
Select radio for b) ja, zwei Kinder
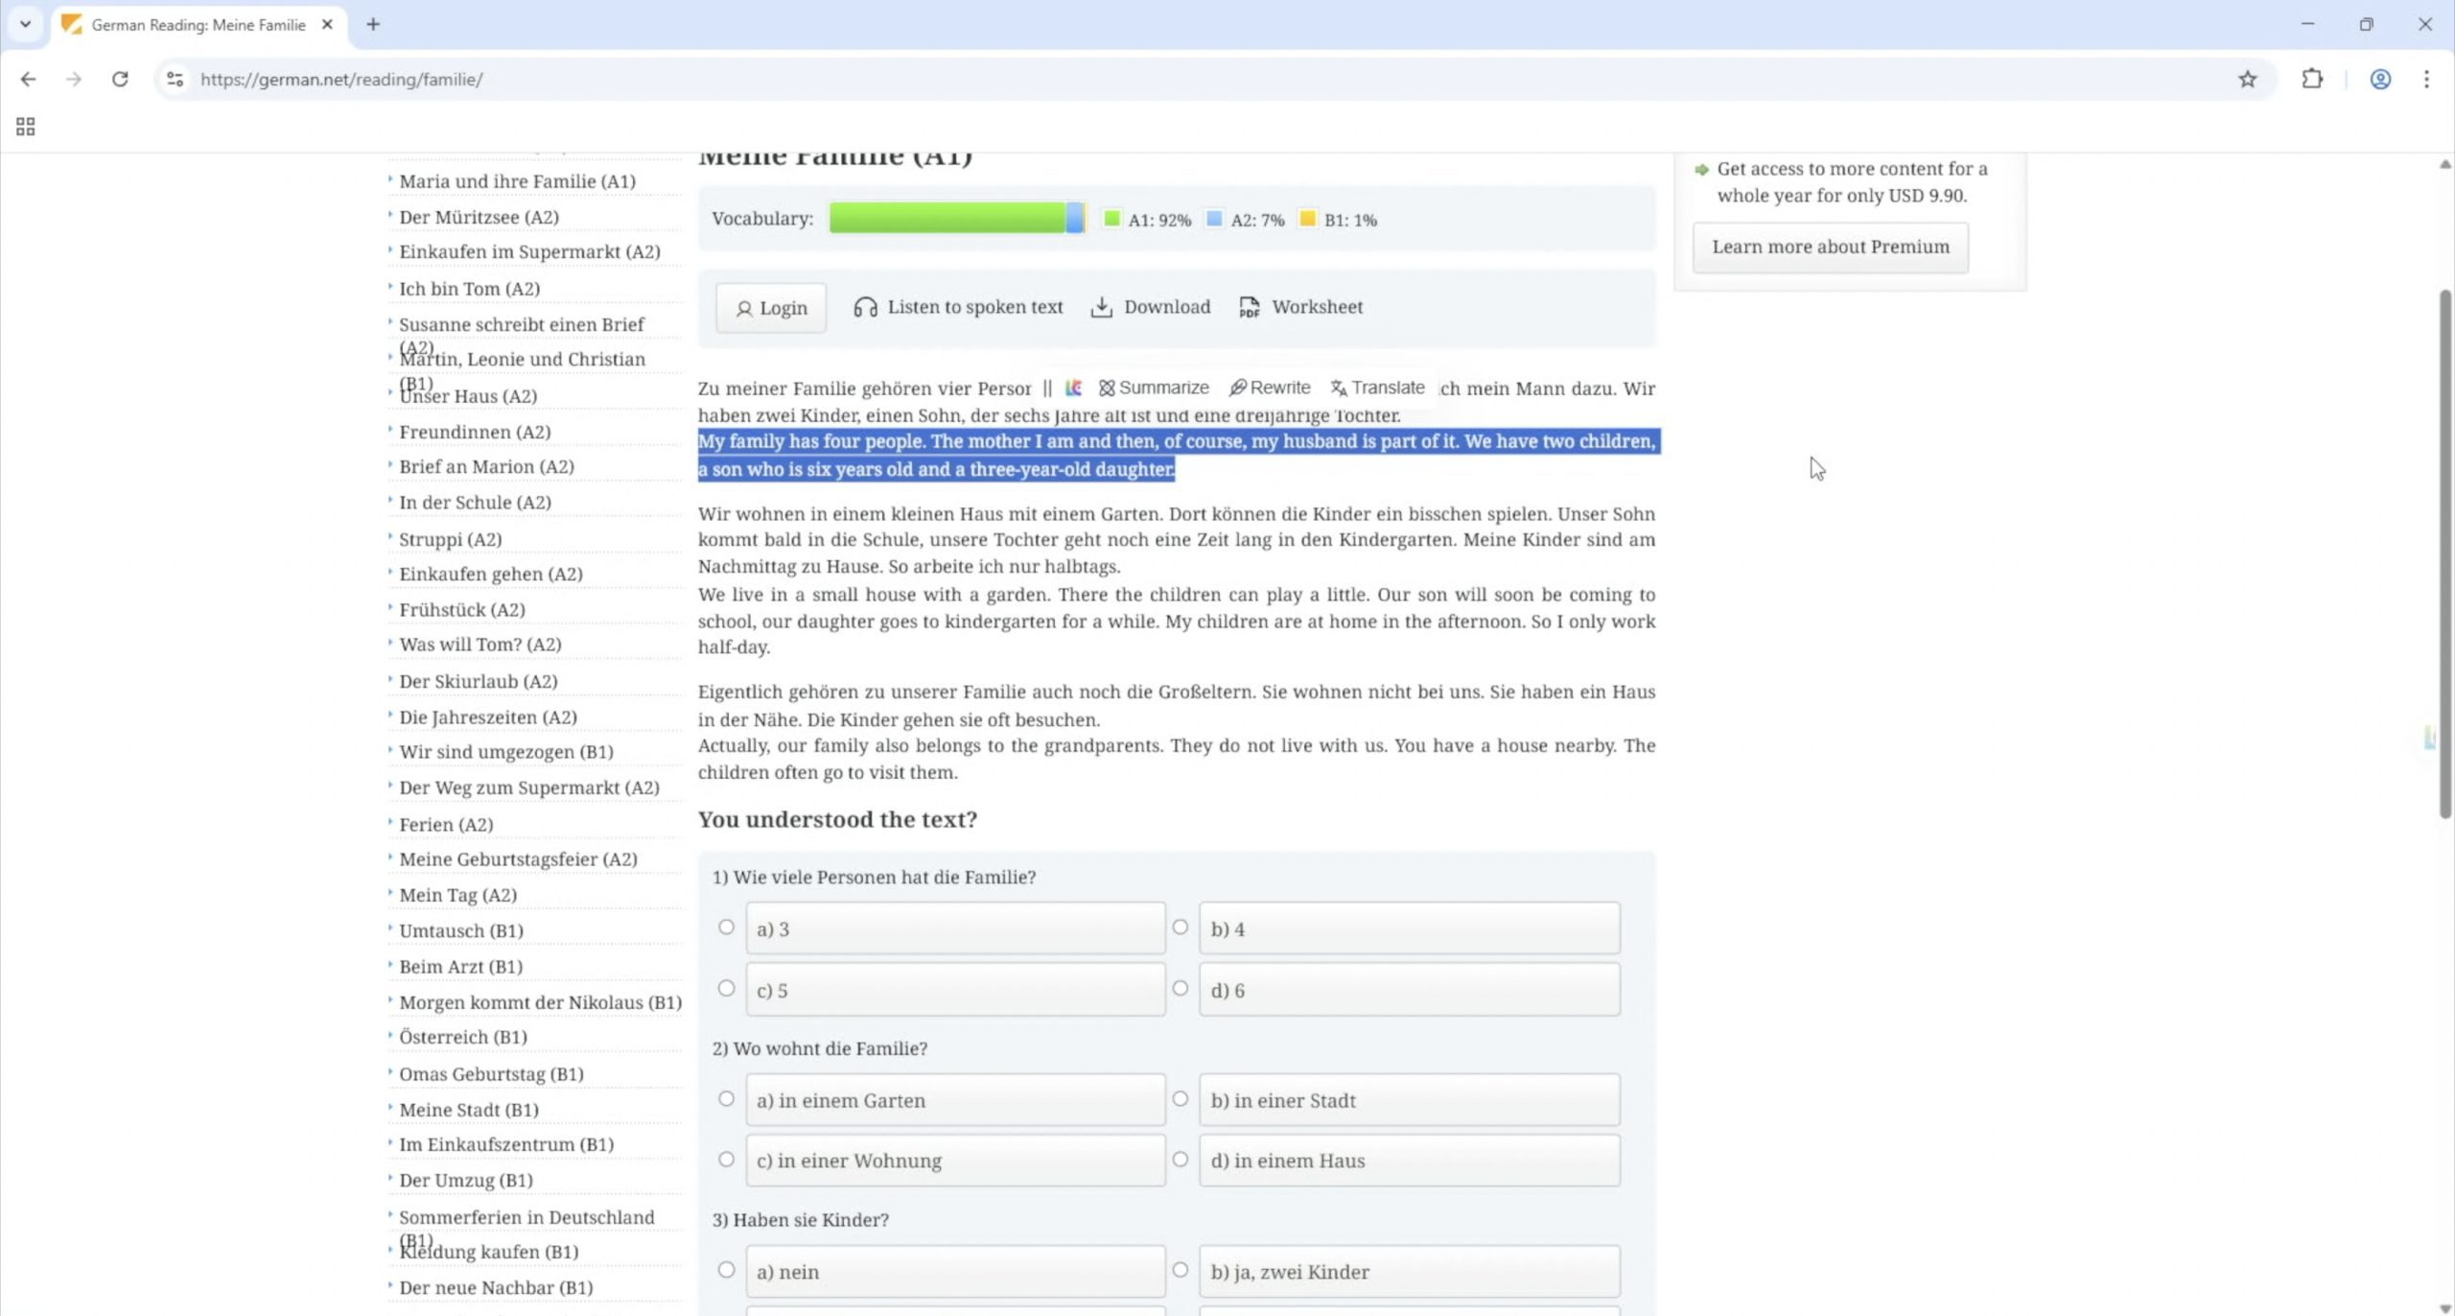pyautogui.click(x=1180, y=1270)
